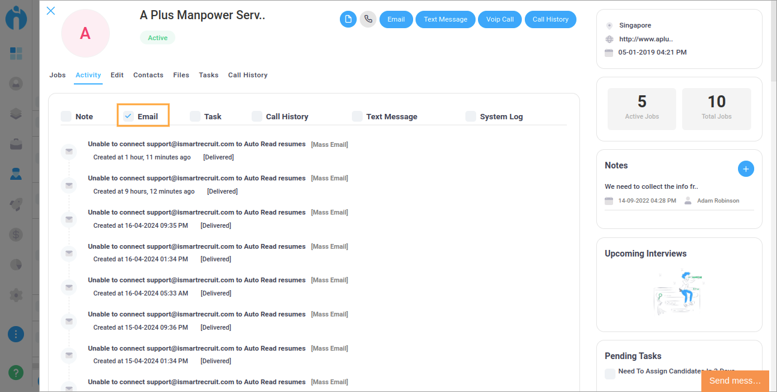Uncheck the Email activity filter
The height and width of the screenshot is (392, 777).
coord(128,116)
